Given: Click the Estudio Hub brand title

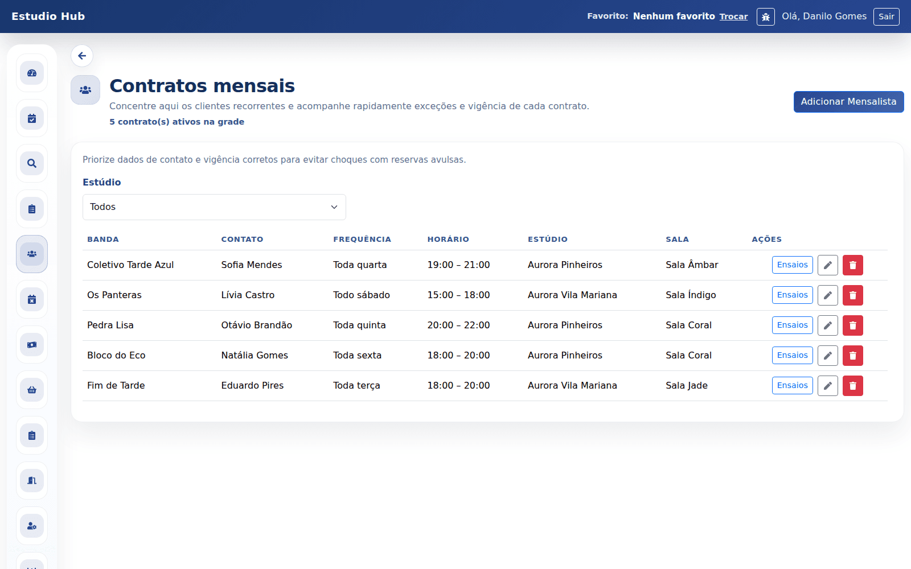Looking at the screenshot, I should [48, 17].
